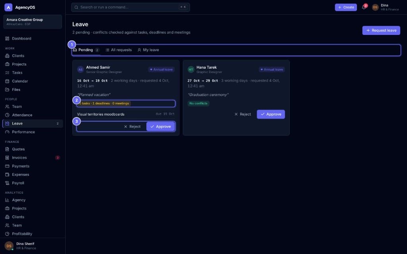Click the Clients icon under the Work section
The image size is (407, 254).
pyautogui.click(x=7, y=56)
